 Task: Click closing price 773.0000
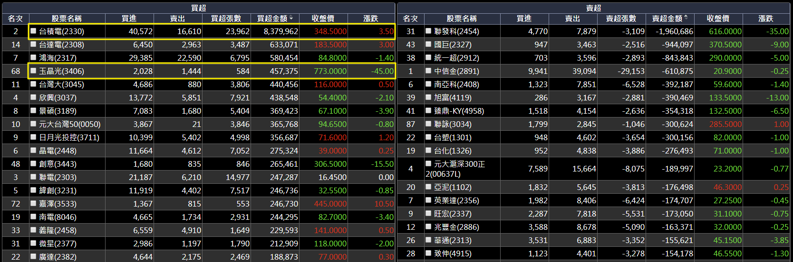click(x=330, y=71)
